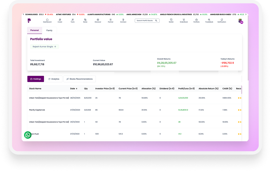Click the Search PreIPO Stocks field

(x=147, y=20)
